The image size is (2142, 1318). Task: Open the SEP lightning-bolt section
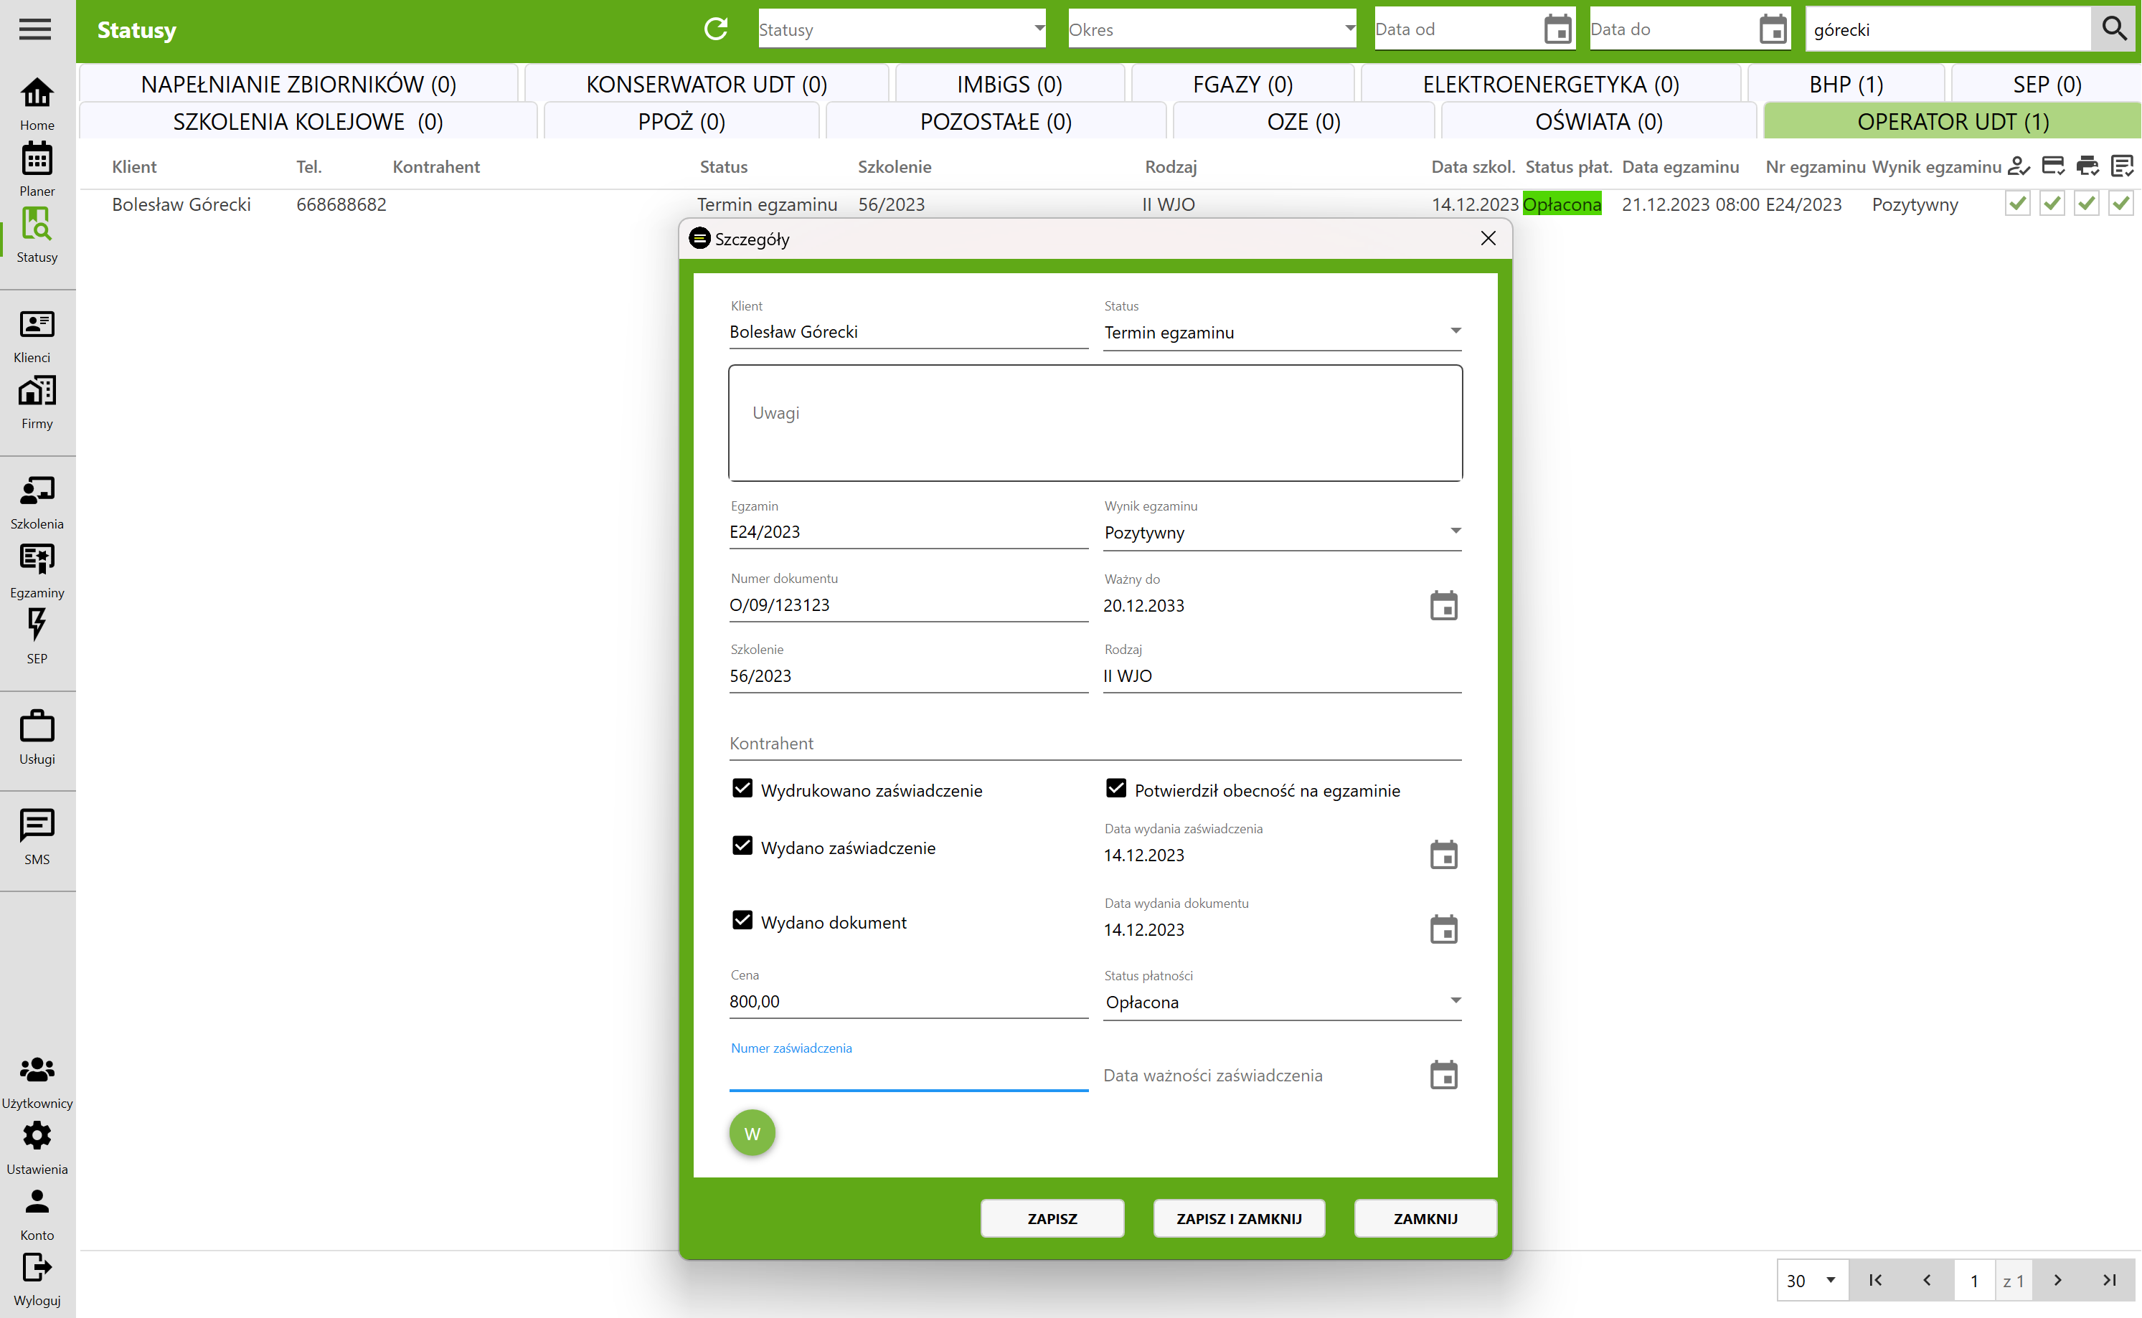[37, 637]
